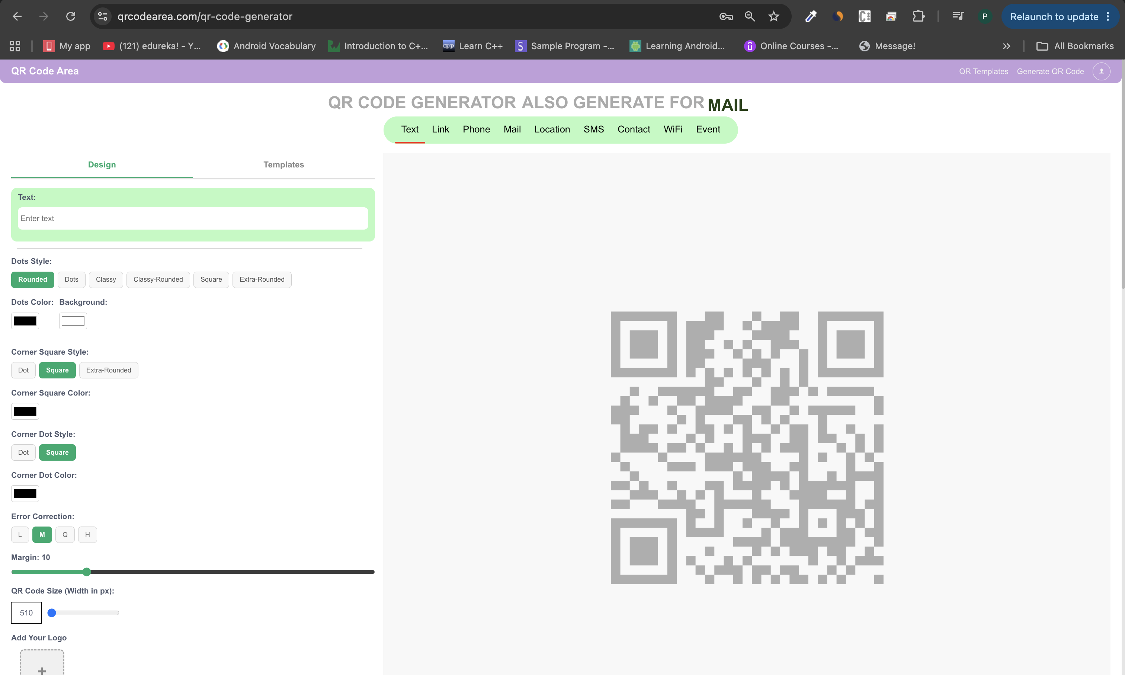Select Dots dots style
Screen dimensions: 1125x675
tap(71, 279)
